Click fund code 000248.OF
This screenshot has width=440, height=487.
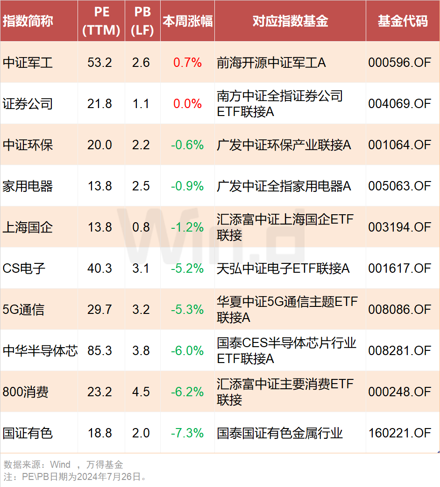coord(400,392)
